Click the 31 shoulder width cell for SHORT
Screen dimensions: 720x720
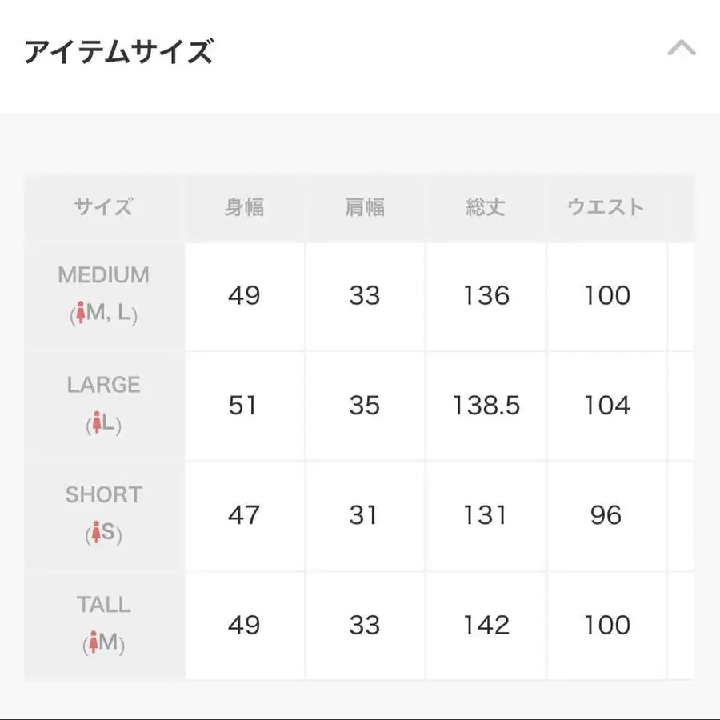click(x=364, y=515)
